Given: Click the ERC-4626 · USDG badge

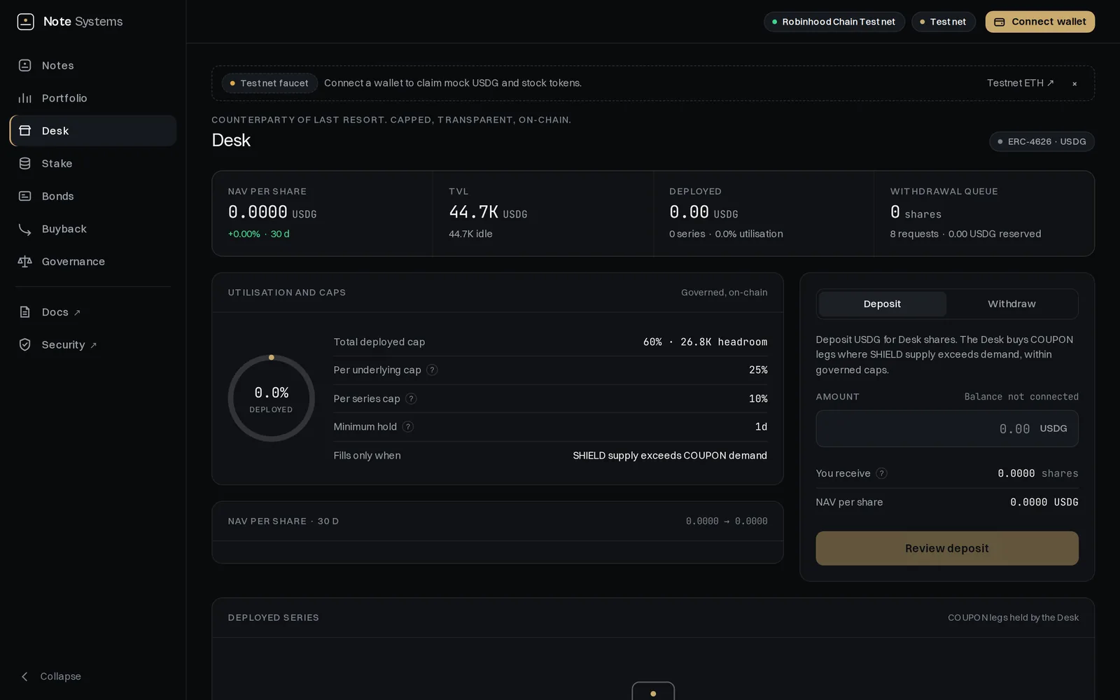Looking at the screenshot, I should pos(1042,141).
